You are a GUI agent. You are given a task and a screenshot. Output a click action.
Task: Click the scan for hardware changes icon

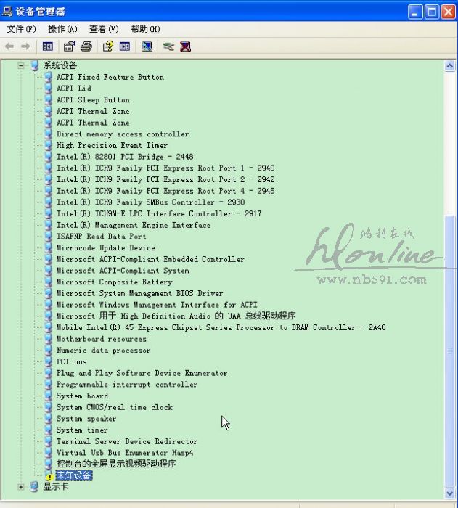(147, 46)
